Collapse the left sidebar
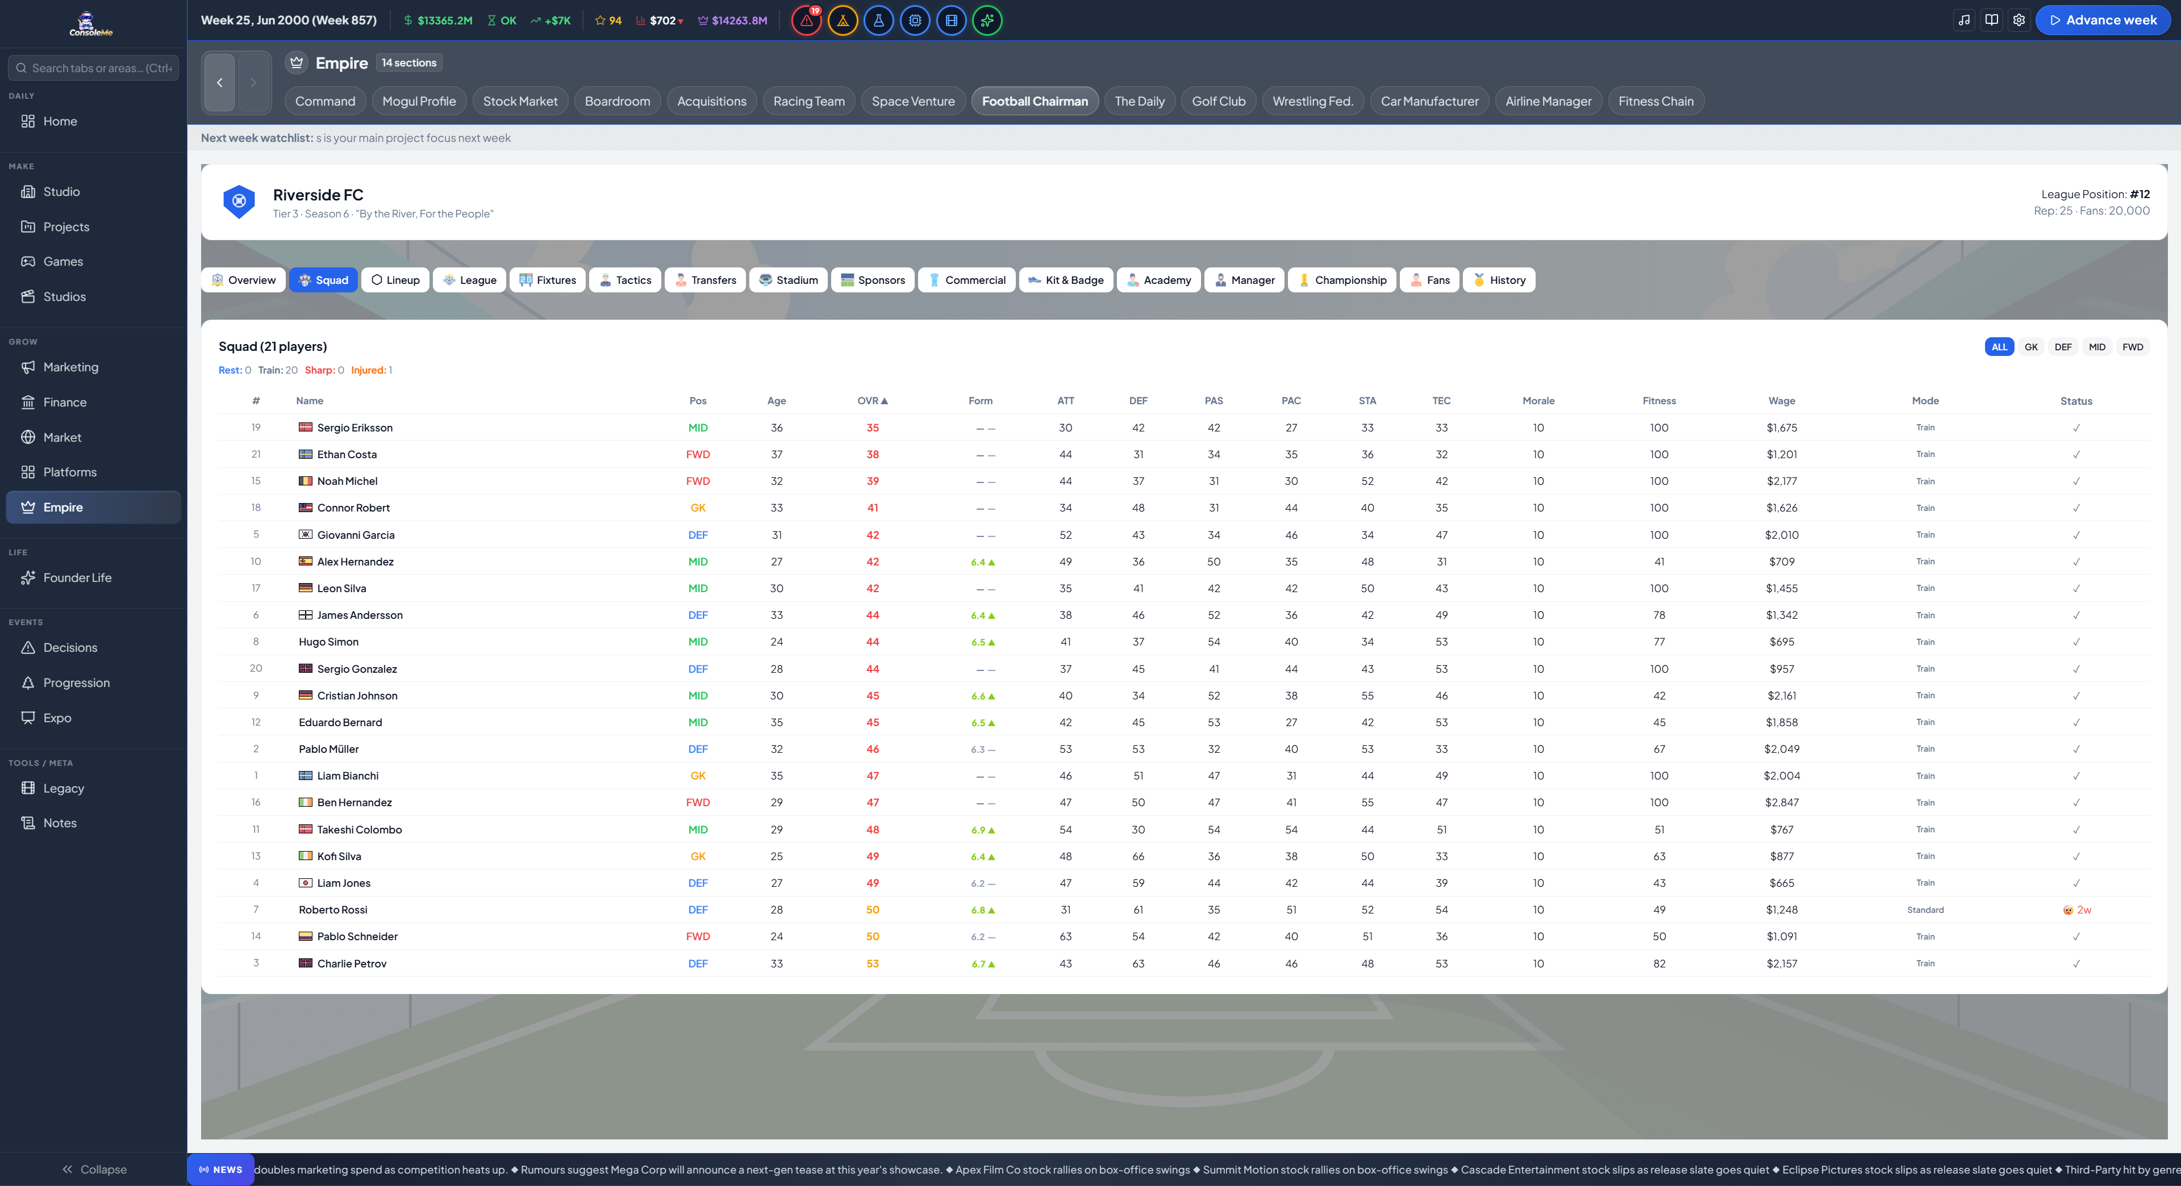The image size is (2181, 1186). pyautogui.click(x=94, y=1169)
